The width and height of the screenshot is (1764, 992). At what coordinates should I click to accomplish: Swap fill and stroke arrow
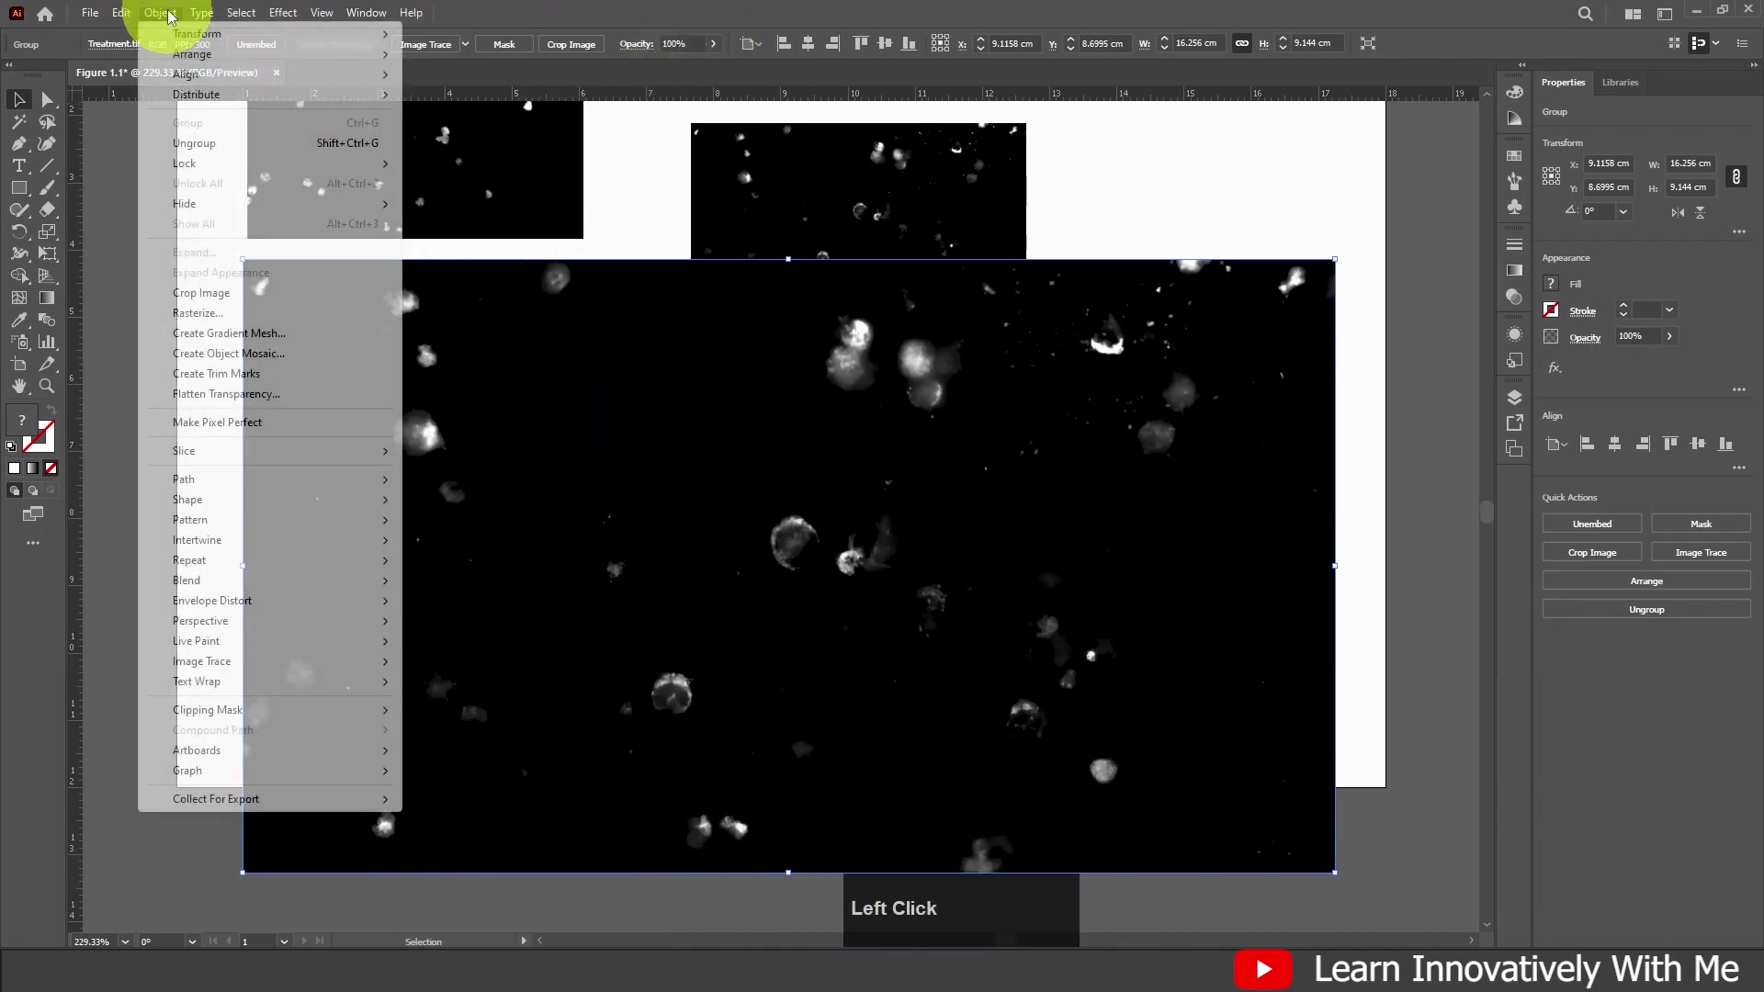click(x=51, y=410)
